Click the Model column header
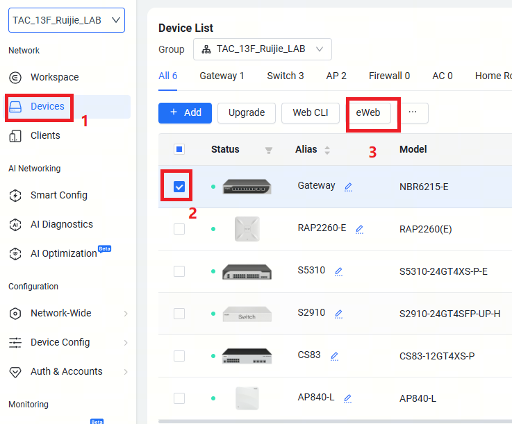Image resolution: width=512 pixels, height=424 pixels. click(413, 149)
